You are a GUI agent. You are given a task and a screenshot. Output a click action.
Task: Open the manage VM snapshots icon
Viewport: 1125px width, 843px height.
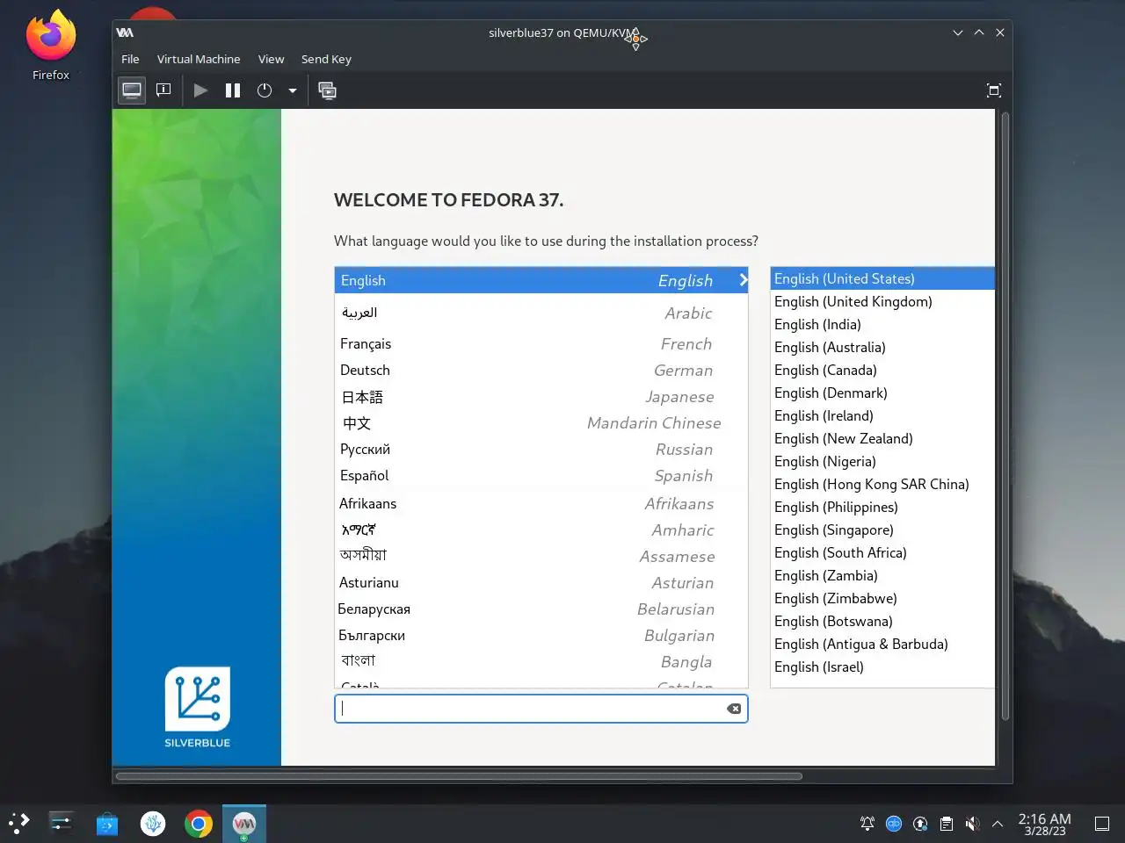tap(327, 90)
